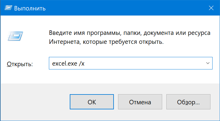
Task: Click the "Интернета, которые требуется открыть" text line
Action: [106, 42]
